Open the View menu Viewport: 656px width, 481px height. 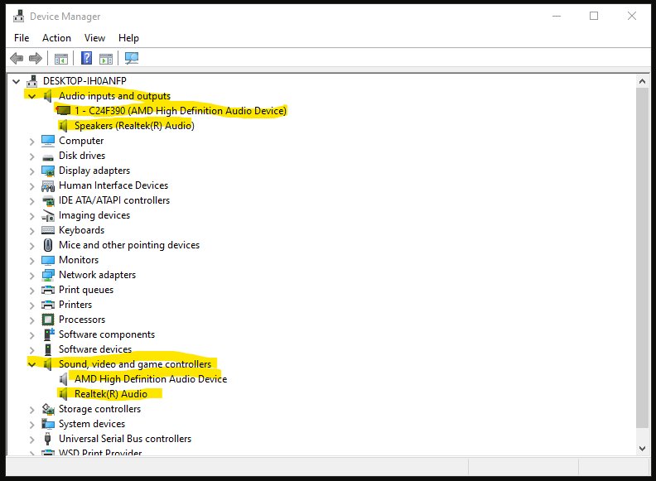click(94, 38)
